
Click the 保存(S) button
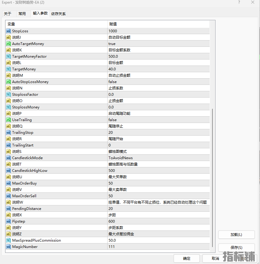(x=236, y=248)
